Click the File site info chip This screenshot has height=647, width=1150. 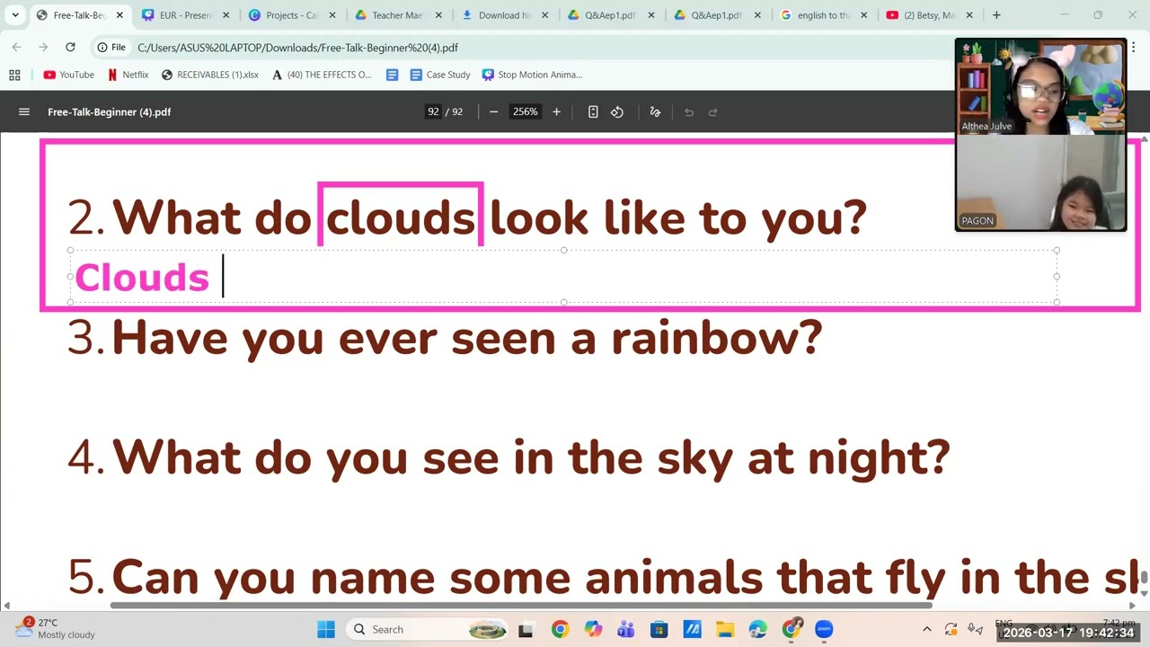coord(111,48)
